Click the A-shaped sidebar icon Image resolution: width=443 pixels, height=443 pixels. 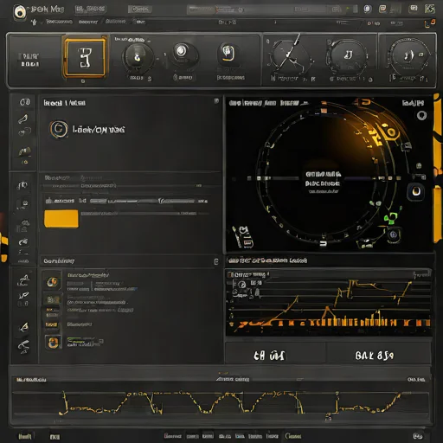tap(24, 327)
